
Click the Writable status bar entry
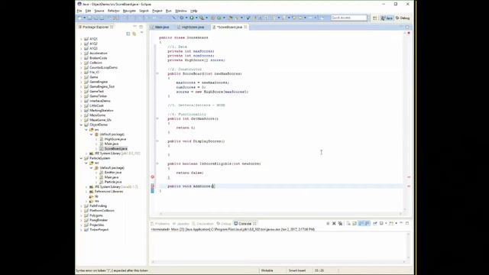click(267, 270)
